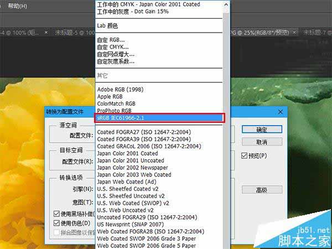The height and width of the screenshot is (249, 332).
Task: Click the profile list scroll-up arrow
Action: pos(226,4)
